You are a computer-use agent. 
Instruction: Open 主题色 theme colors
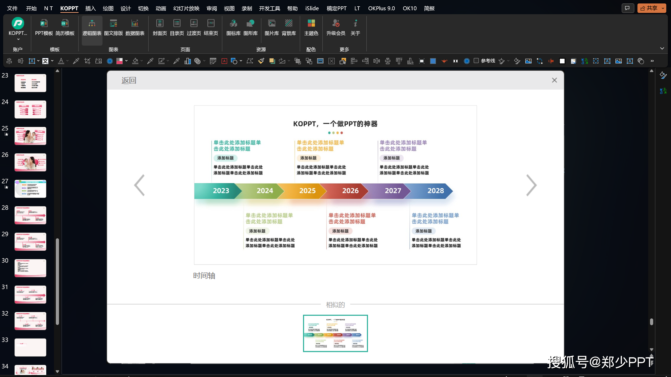click(x=311, y=27)
